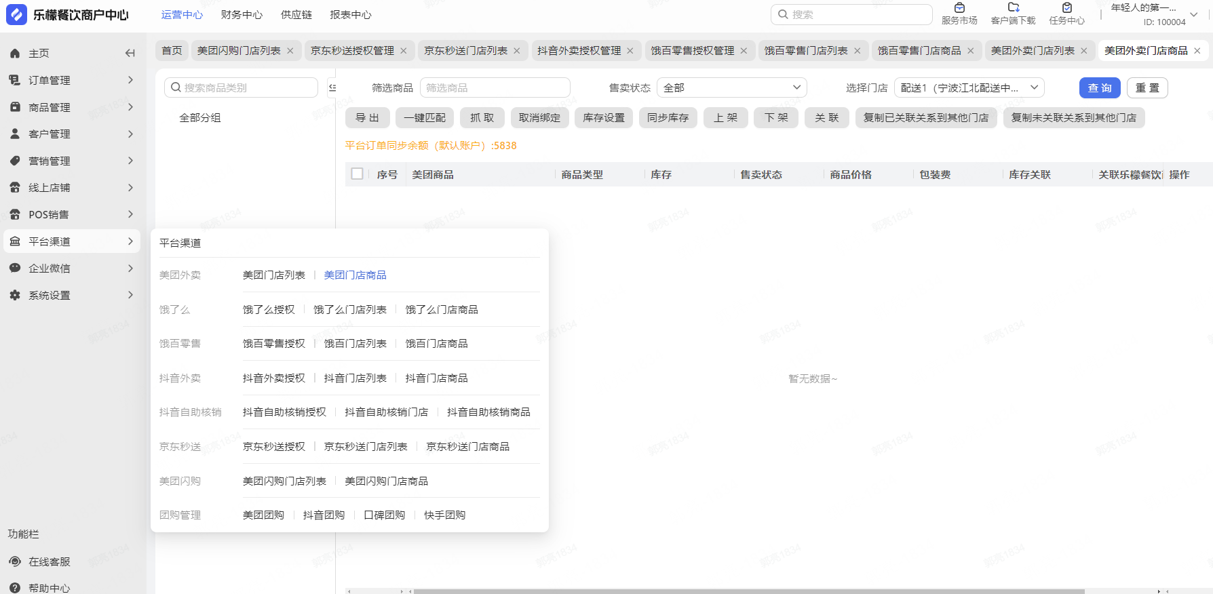
Task: Close the 饿百零售门店列表 tab
Action: [858, 51]
